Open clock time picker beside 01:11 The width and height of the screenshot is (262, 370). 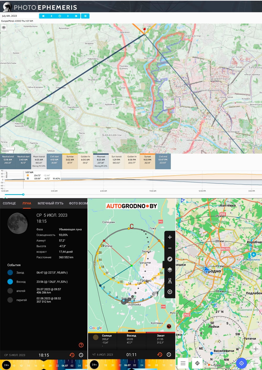point(169,355)
